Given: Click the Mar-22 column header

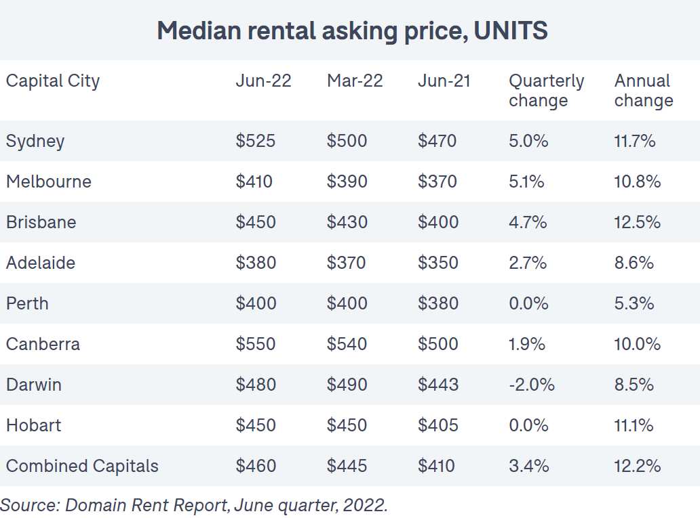Looking at the screenshot, I should [x=355, y=81].
